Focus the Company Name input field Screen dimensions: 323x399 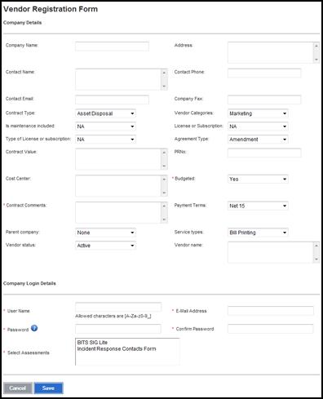[x=112, y=47]
